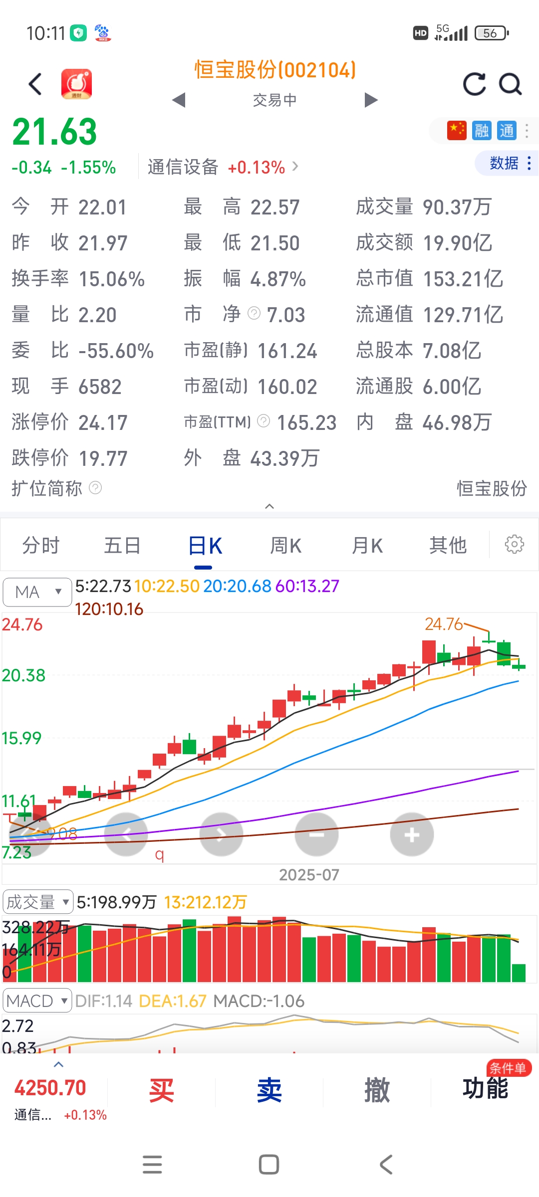Select the 日K chart tab

coord(205,546)
